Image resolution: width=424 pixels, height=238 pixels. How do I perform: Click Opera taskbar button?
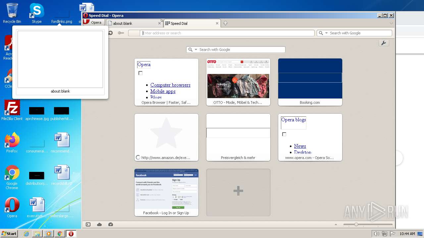tap(71, 234)
